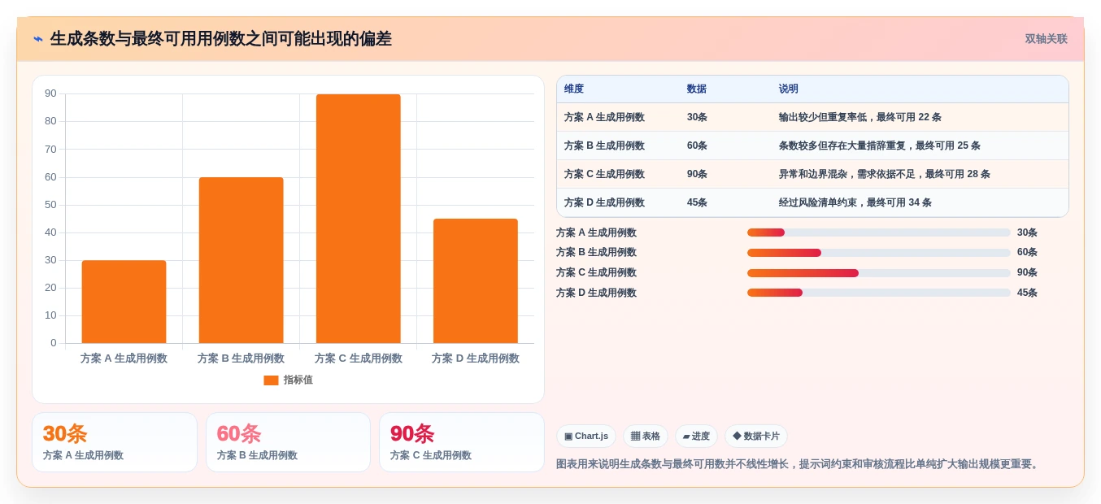The image size is (1101, 504).
Task: Click description 经过风险清单约束，最终可用 34 条
Action: coord(855,202)
